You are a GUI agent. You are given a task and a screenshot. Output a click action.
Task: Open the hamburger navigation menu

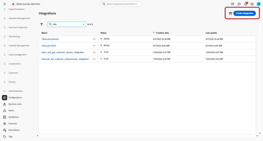tap(5, 4)
